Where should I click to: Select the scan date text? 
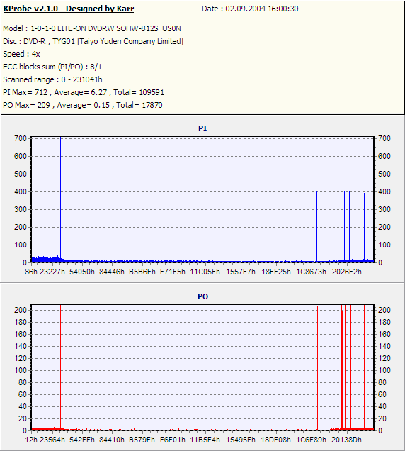[250, 9]
